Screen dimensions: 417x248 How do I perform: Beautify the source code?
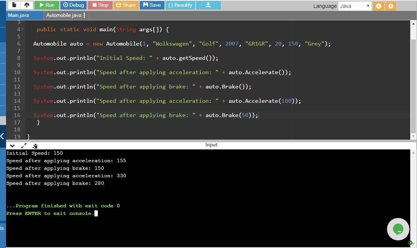tap(180, 5)
